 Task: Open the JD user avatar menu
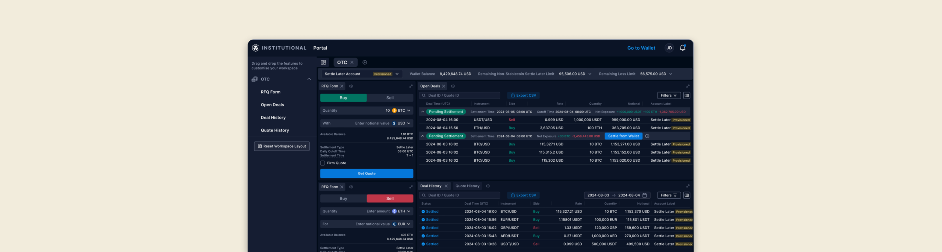[x=669, y=48]
